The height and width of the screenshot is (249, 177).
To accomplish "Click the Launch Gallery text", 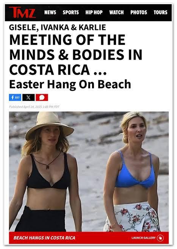I will tap(144, 238).
